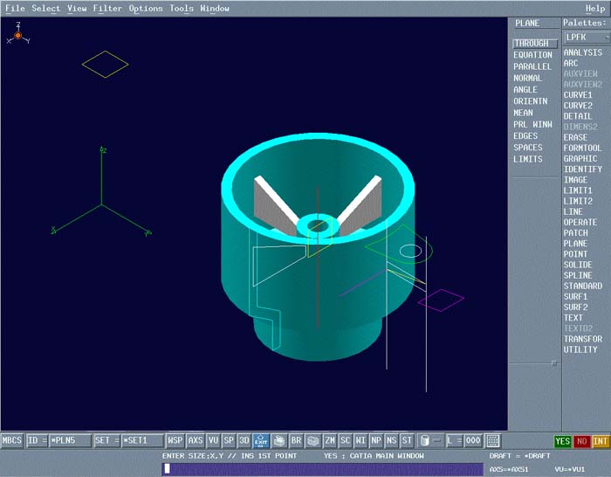Open the Filter menu
Image resolution: width=611 pixels, height=477 pixels.
click(x=107, y=9)
